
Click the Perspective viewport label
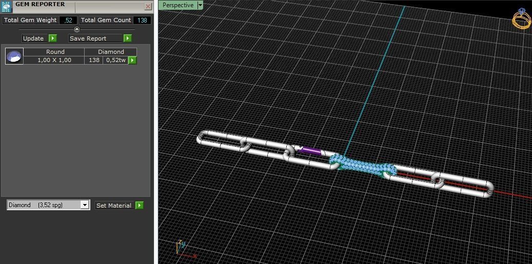point(178,5)
